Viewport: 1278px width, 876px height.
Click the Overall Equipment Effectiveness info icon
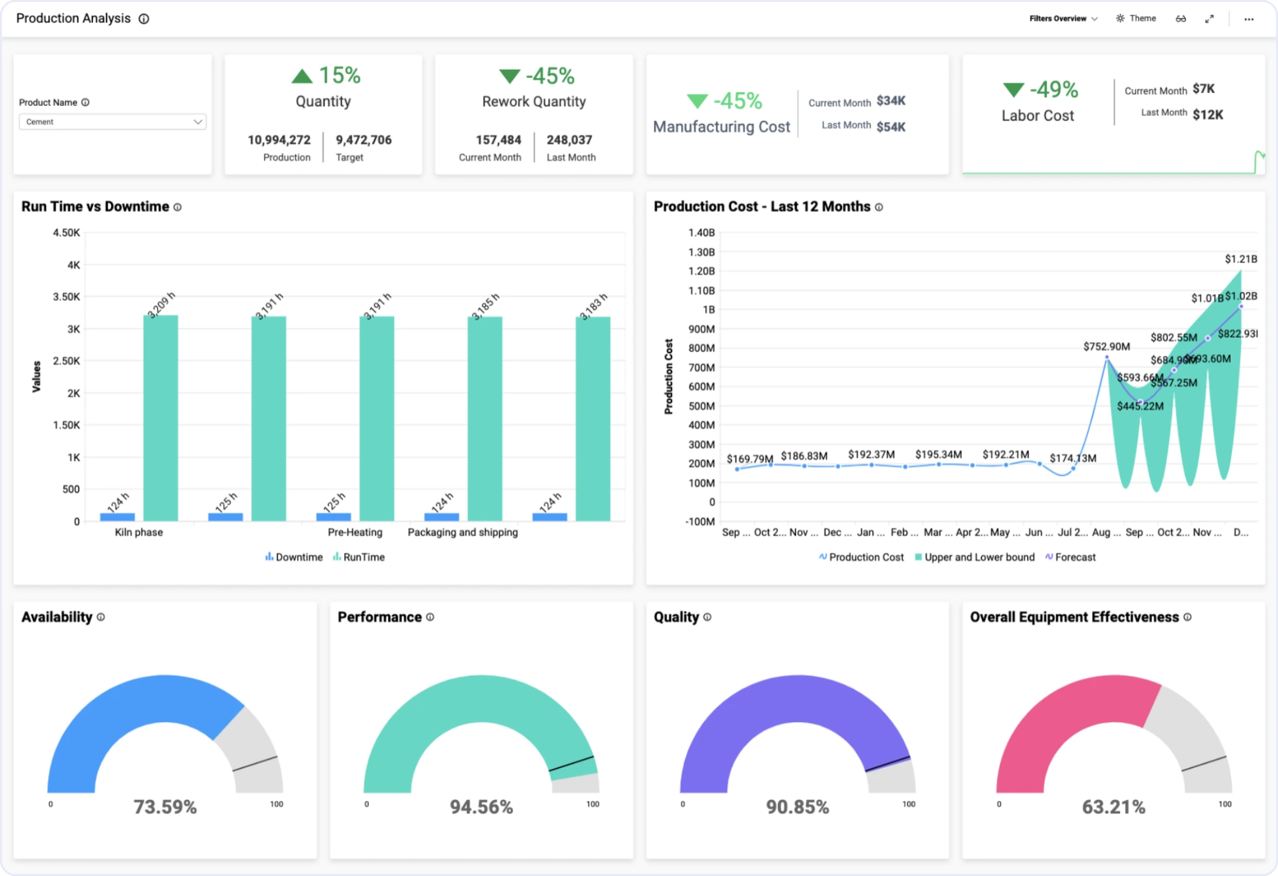(x=1188, y=617)
